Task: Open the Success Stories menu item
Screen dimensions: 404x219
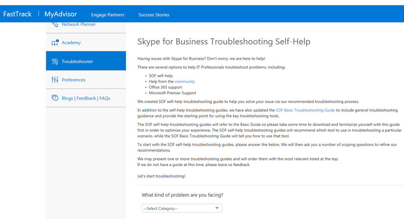Action: coord(153,15)
